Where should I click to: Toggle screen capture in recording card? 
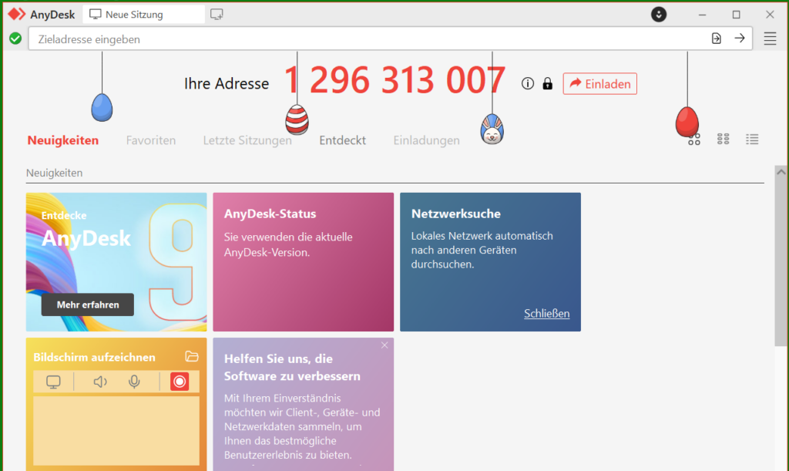(53, 382)
